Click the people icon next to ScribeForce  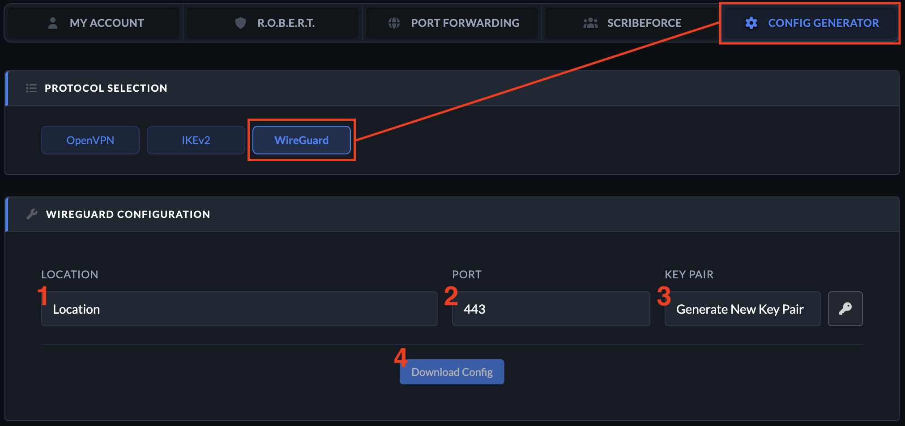591,23
